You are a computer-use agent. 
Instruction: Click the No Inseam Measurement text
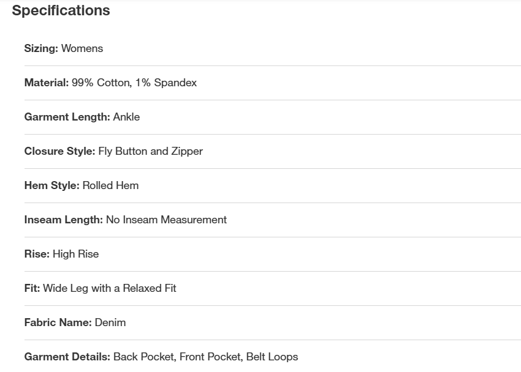[166, 220]
